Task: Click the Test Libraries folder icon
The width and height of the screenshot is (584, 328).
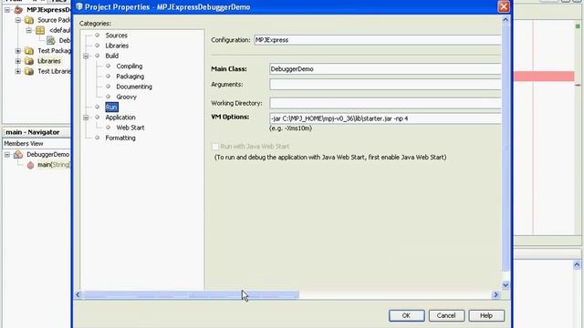Action: 29,71
